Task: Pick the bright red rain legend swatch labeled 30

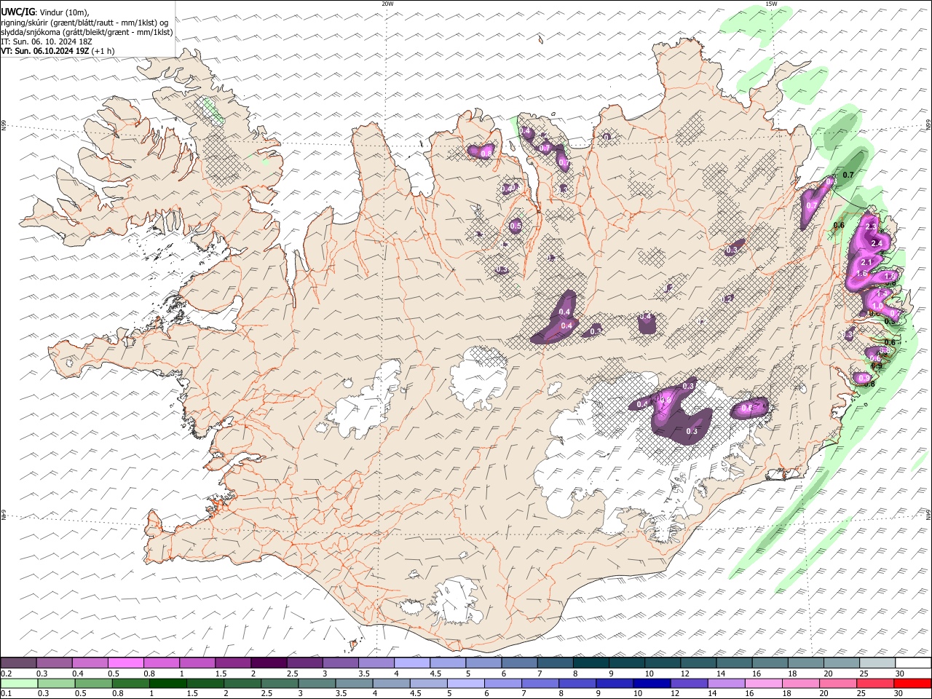Action: 912,683
